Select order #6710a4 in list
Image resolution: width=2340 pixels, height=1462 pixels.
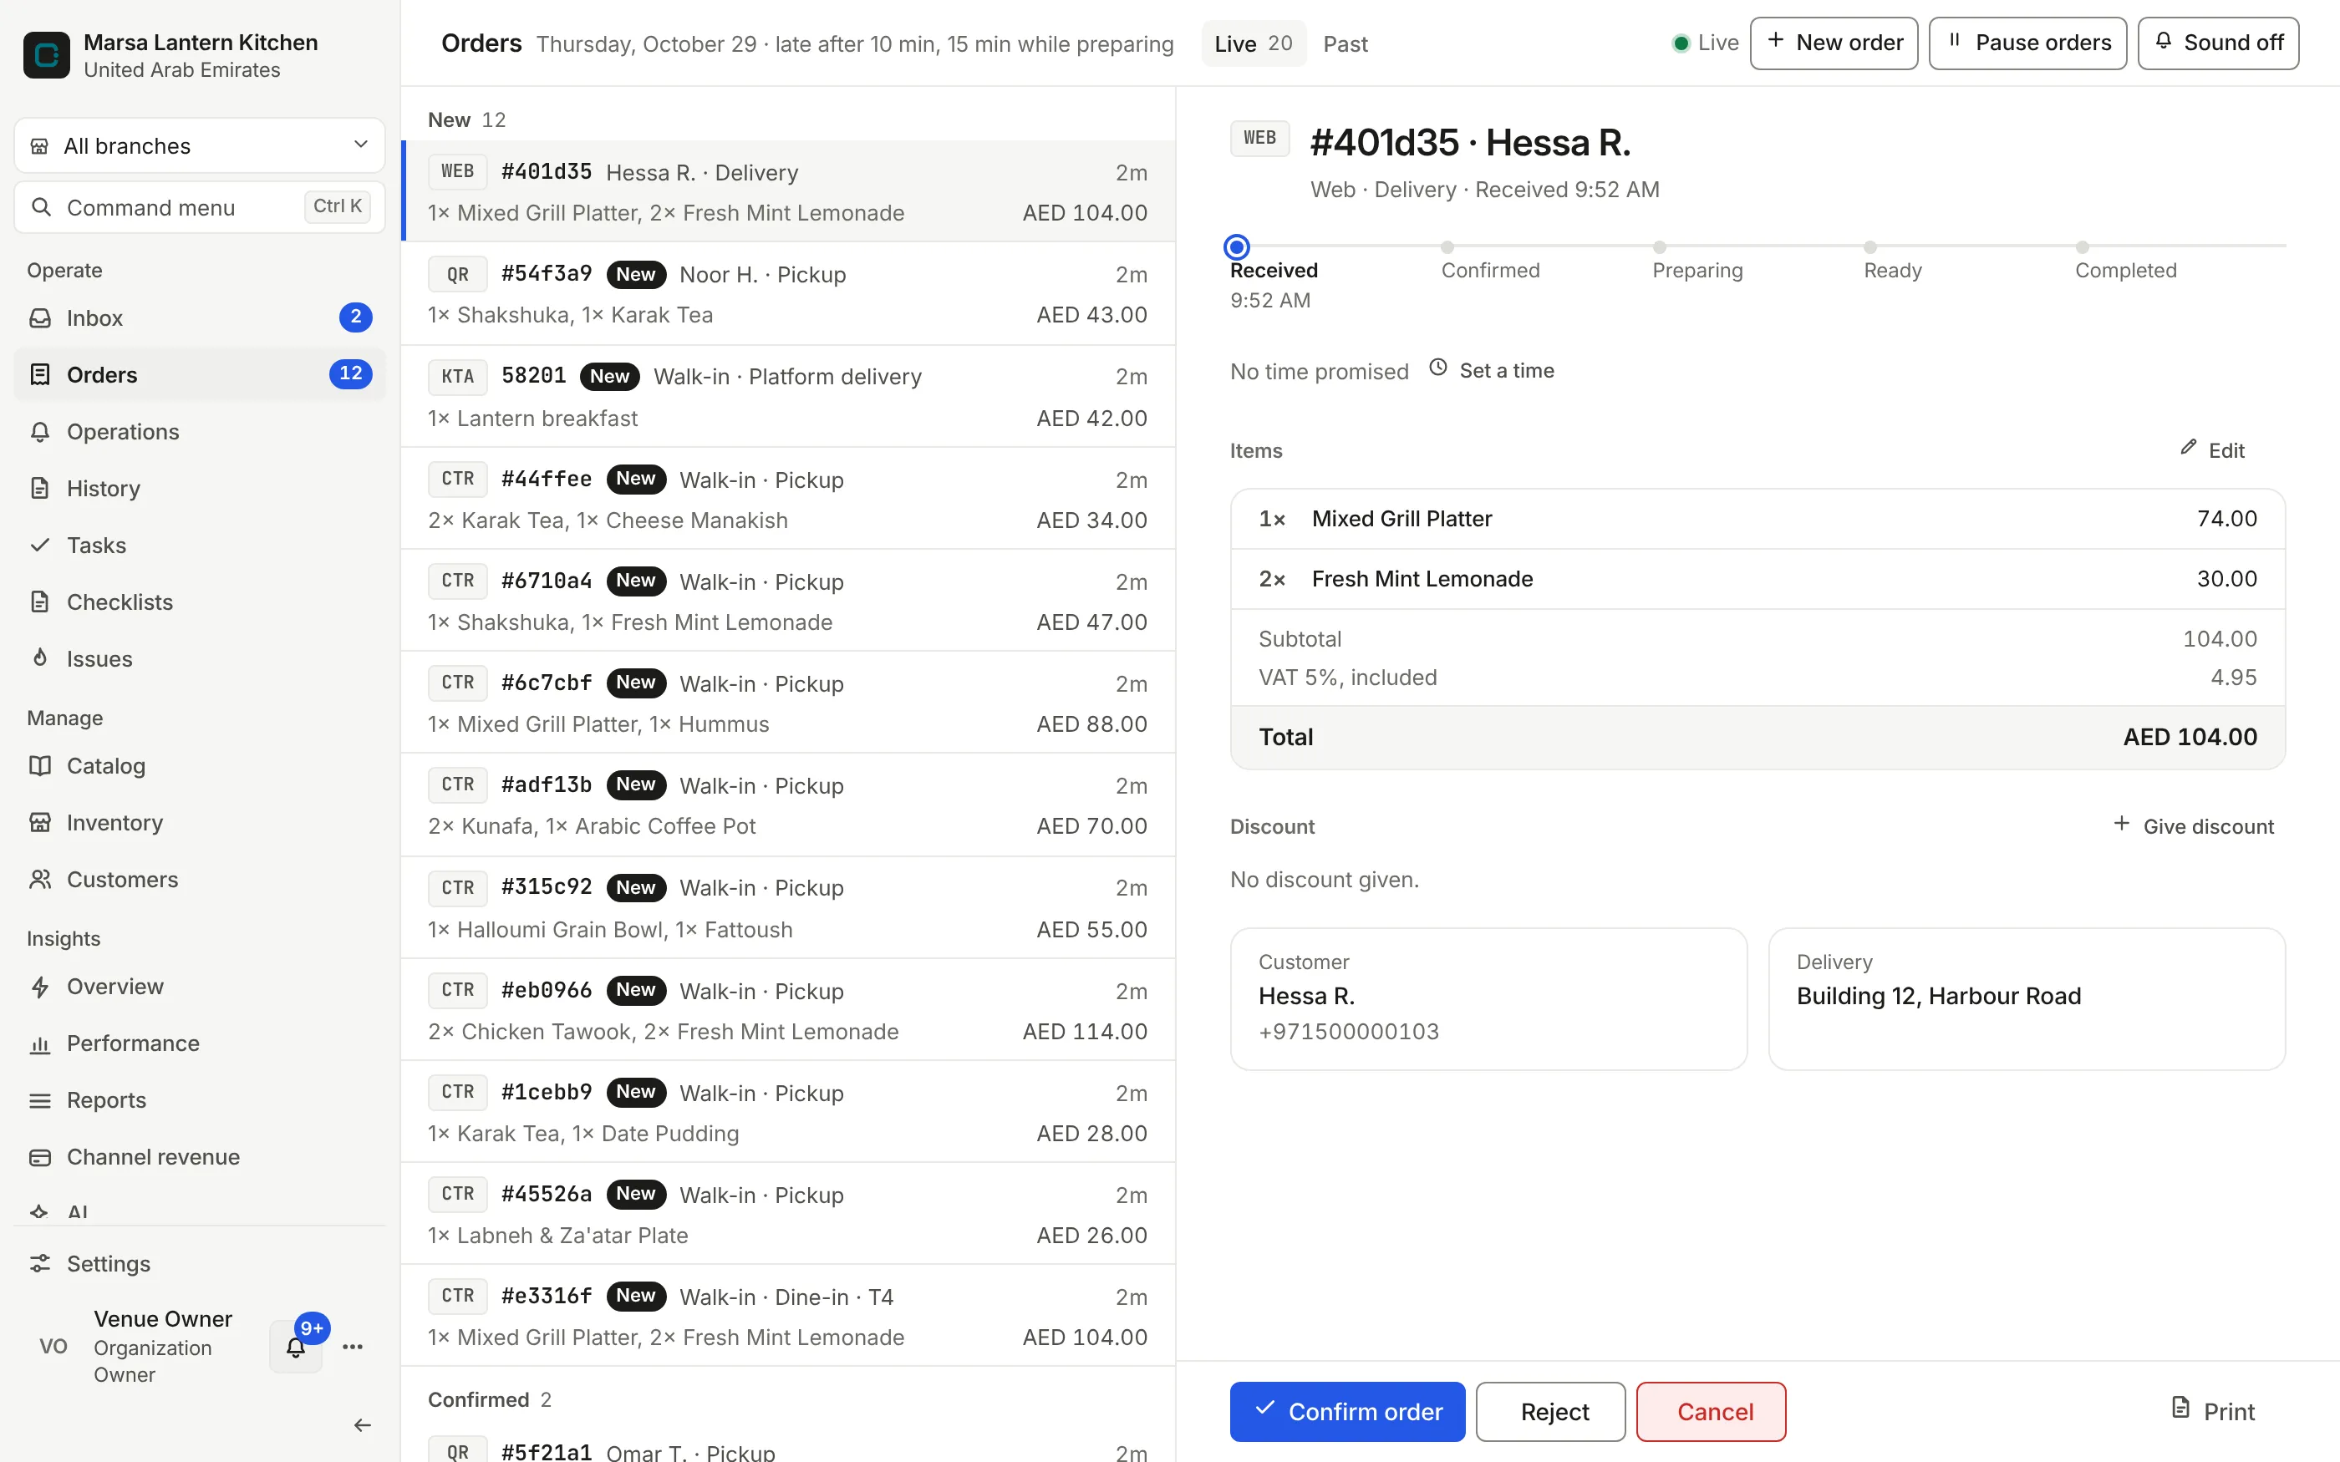click(788, 601)
